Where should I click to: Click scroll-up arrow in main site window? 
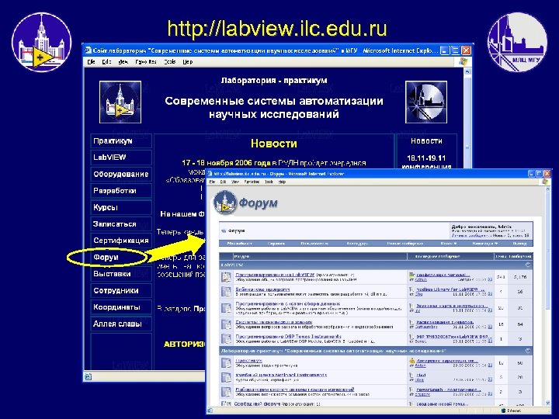coord(467,71)
